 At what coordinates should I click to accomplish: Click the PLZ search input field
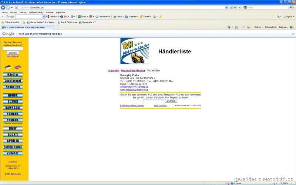coord(154,101)
